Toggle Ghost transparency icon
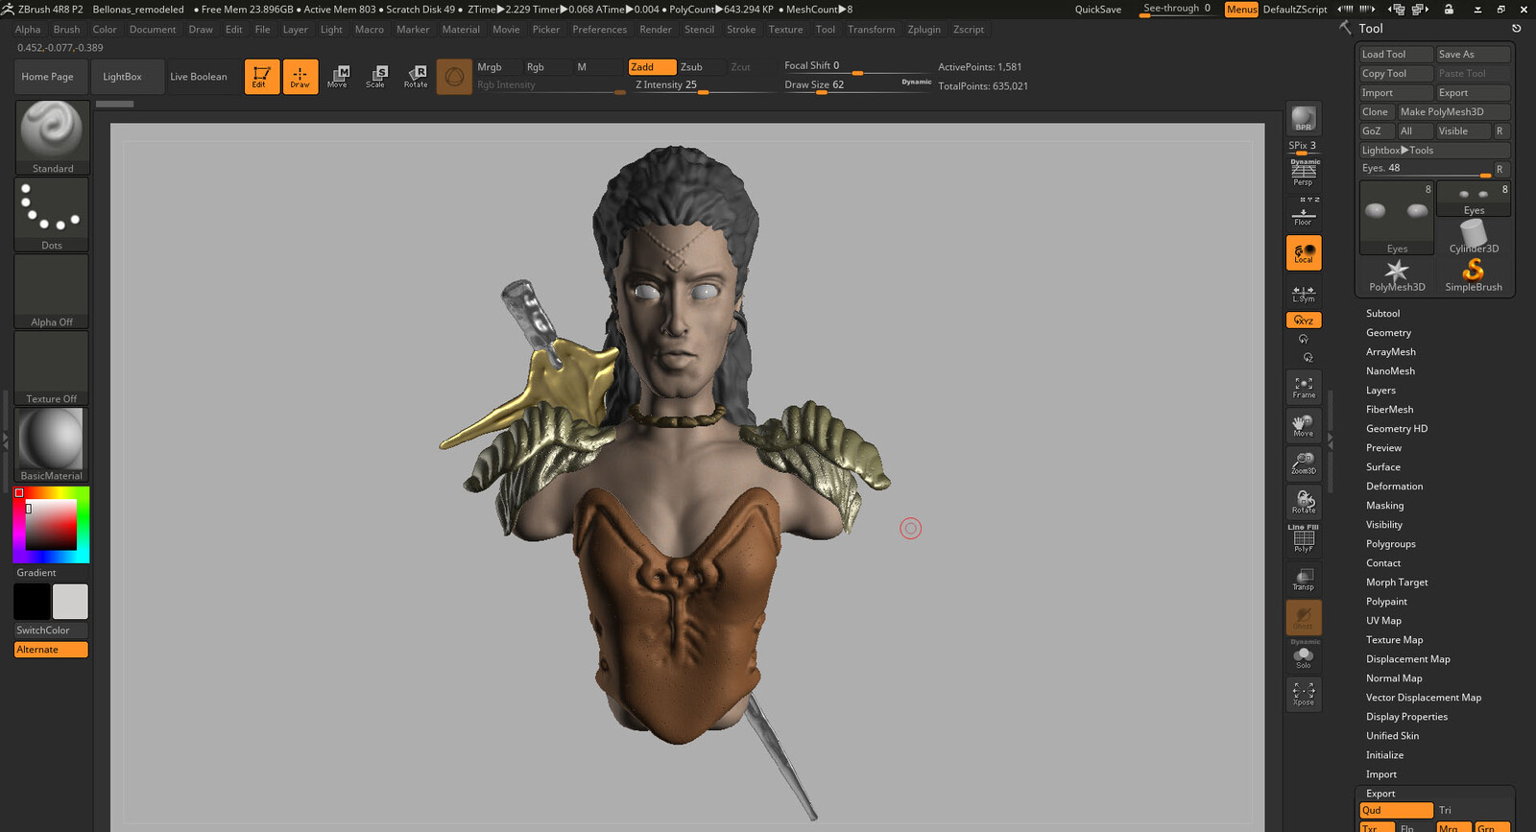 (x=1304, y=618)
